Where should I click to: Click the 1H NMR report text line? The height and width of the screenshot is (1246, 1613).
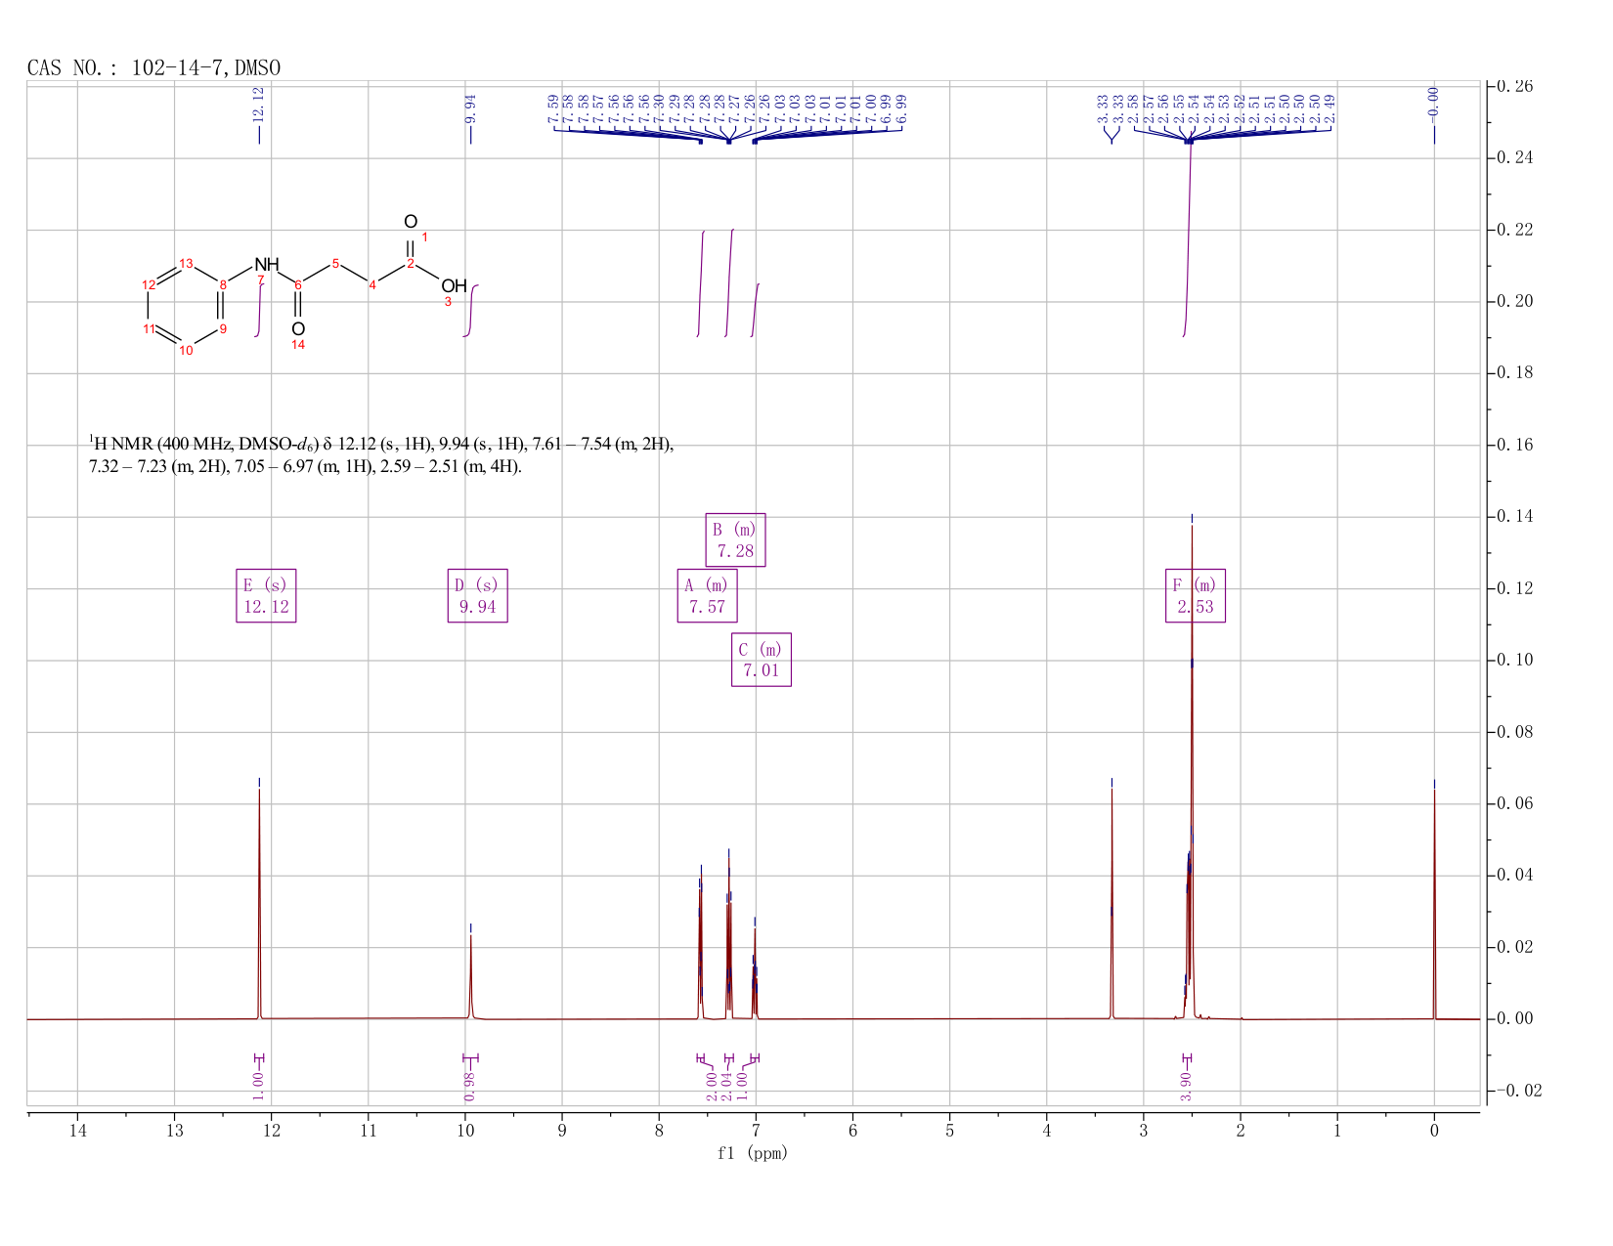(x=381, y=444)
